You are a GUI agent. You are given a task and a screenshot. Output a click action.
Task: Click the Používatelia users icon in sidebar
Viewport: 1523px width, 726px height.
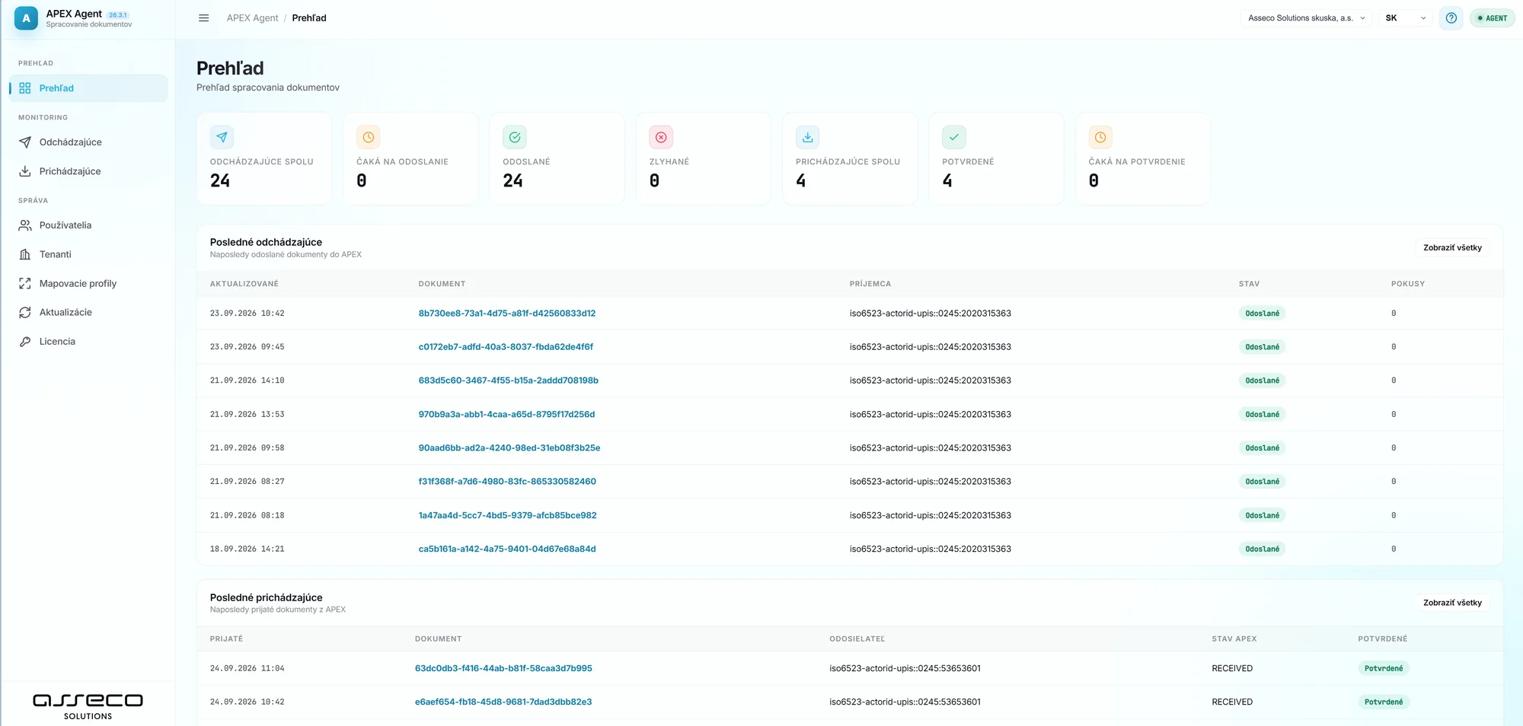pyautogui.click(x=25, y=225)
